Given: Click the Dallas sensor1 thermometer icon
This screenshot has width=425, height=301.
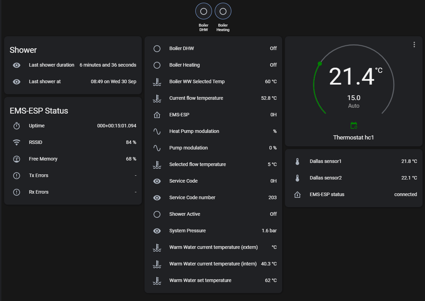Looking at the screenshot, I should tap(297, 162).
